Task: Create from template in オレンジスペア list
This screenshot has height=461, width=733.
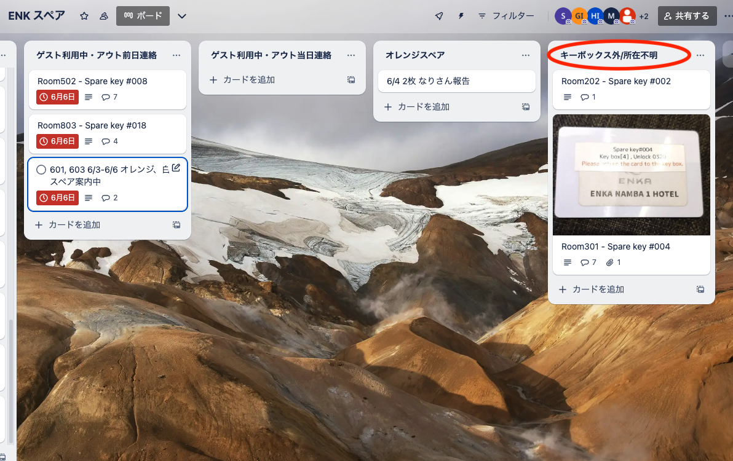Action: pos(526,107)
